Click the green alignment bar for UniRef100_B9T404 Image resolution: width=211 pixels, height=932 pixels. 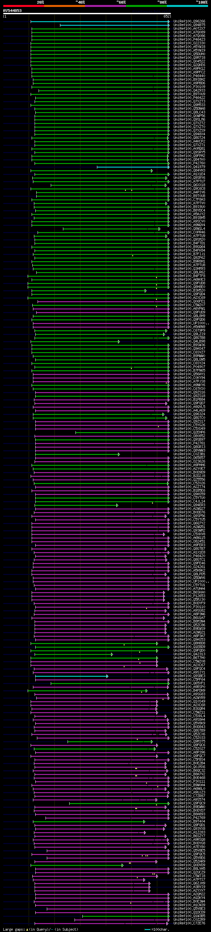[89, 822]
